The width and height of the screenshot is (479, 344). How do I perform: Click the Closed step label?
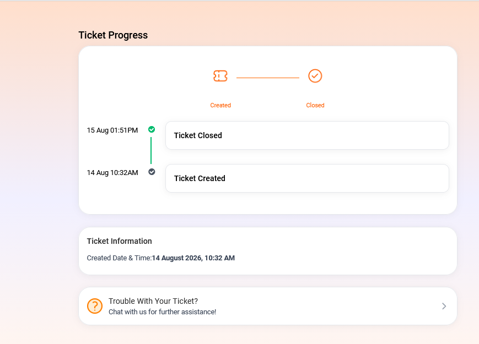(x=315, y=105)
